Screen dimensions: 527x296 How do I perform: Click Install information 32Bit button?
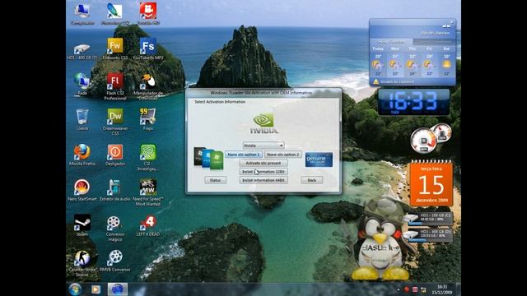coord(263,172)
